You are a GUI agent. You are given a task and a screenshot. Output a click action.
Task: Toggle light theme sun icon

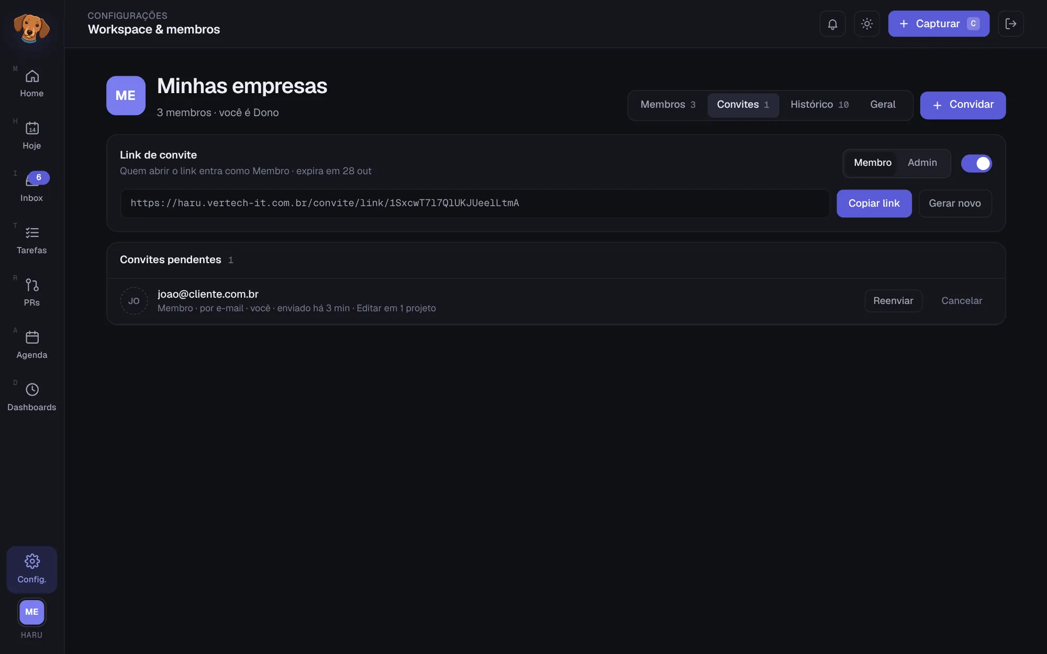(x=867, y=24)
